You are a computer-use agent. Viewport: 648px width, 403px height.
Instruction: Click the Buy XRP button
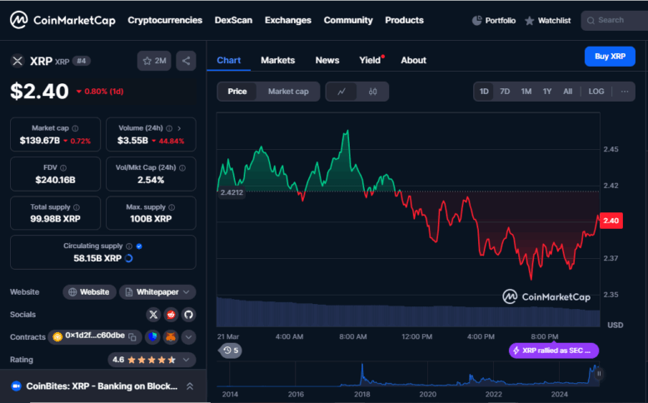(x=610, y=57)
